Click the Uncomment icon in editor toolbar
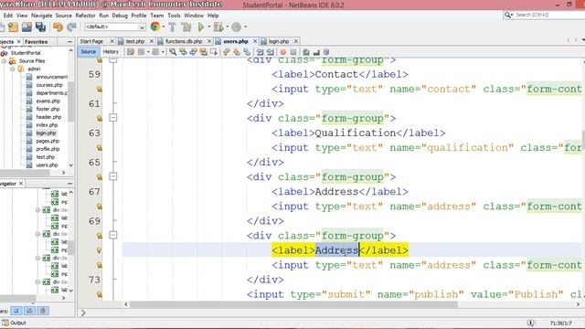 pos(316,52)
